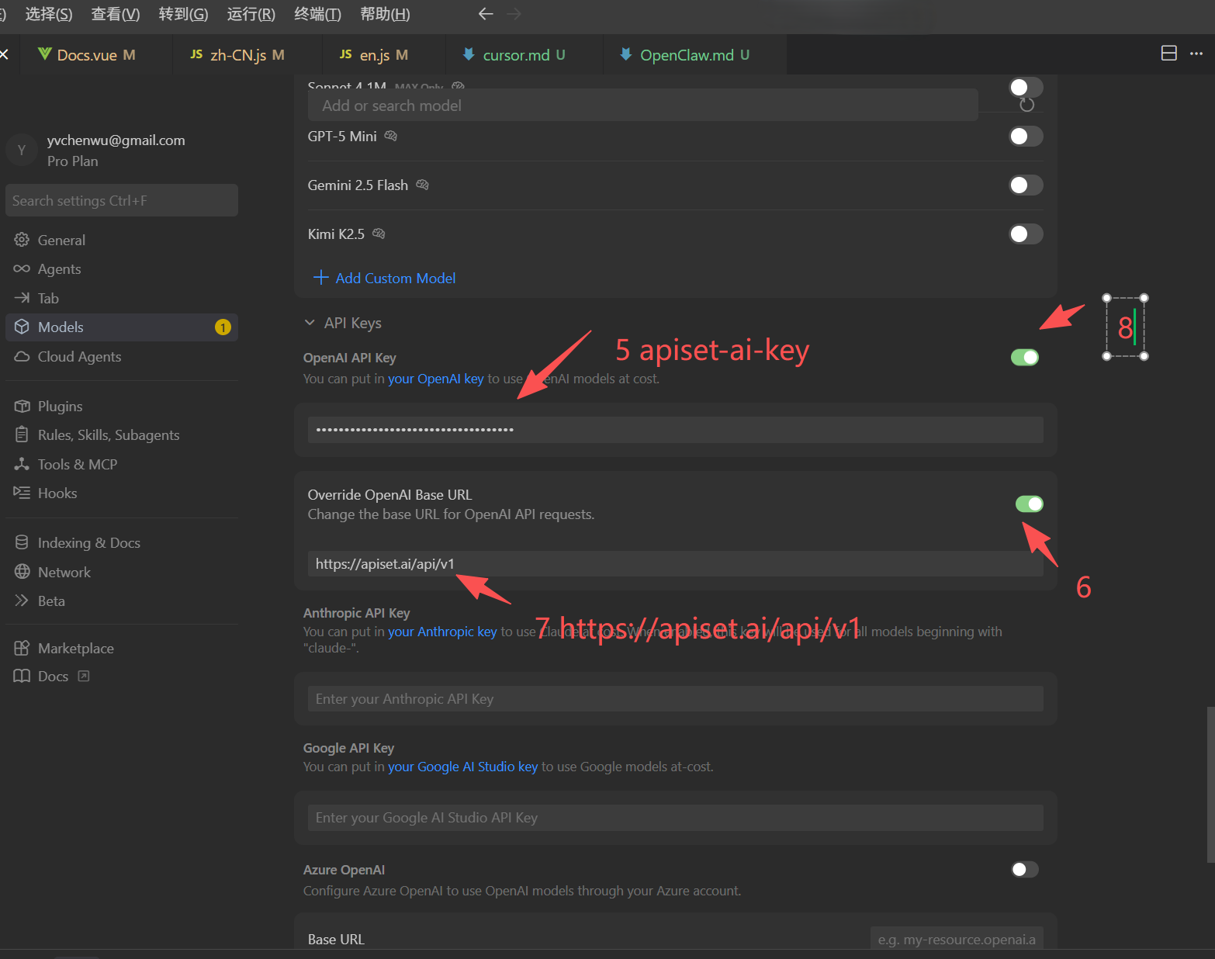Collapse the API Keys section
The width and height of the screenshot is (1215, 959).
310,323
